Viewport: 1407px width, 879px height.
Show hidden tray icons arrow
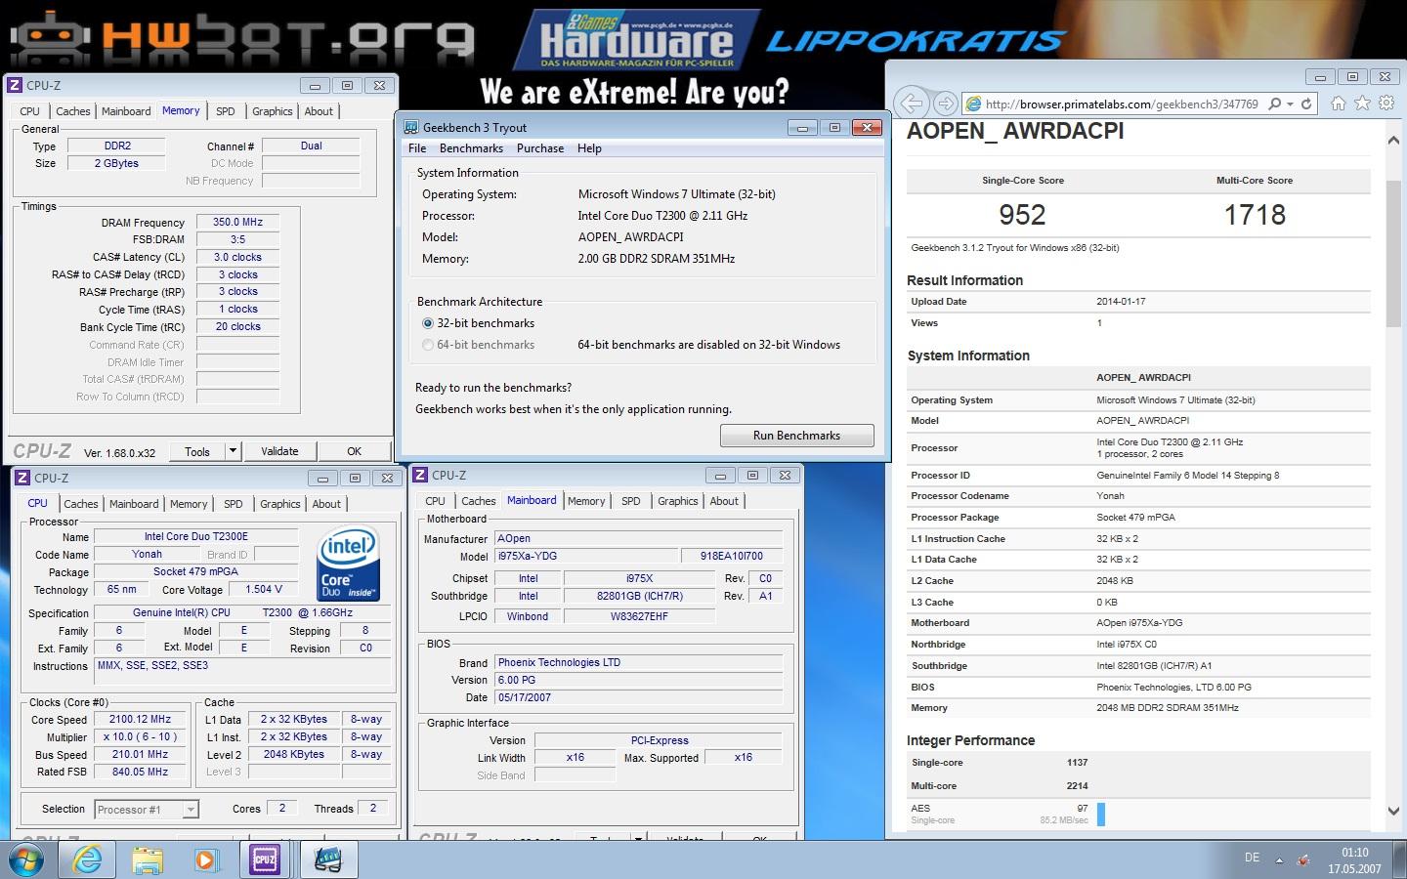coord(1279,860)
